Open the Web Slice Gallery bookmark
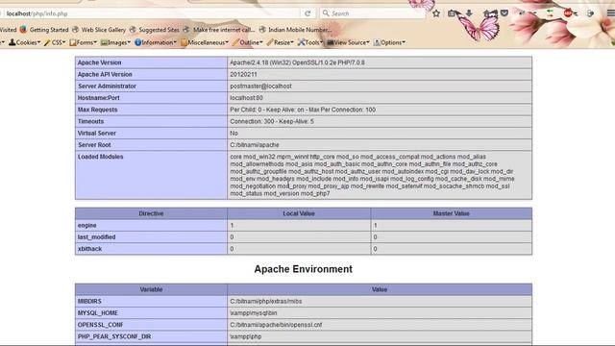615x346 pixels. 99,30
